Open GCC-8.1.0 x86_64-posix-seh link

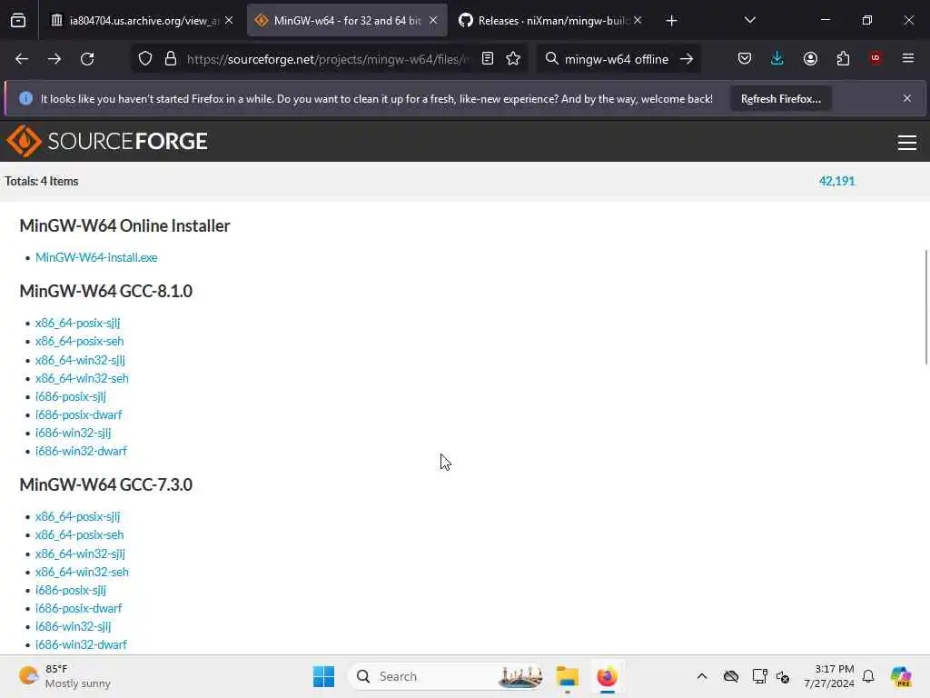[x=80, y=342]
